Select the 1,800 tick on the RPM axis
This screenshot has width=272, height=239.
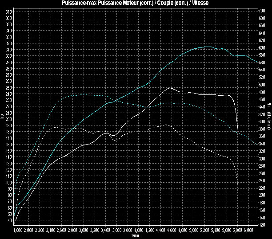(x=18, y=231)
